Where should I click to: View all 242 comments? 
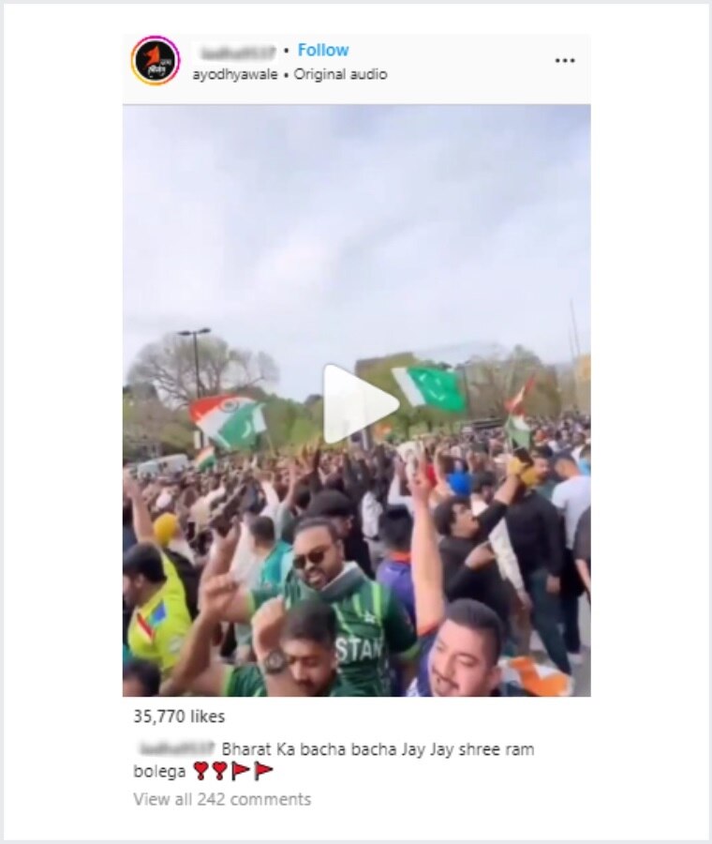222,799
